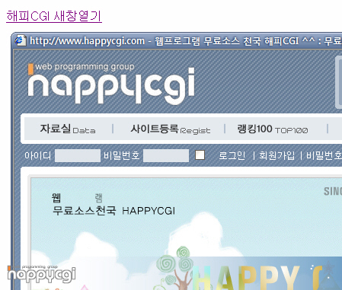The image size is (342, 290).
Task: Focus the 비밀번호 input field
Action: click(x=166, y=155)
